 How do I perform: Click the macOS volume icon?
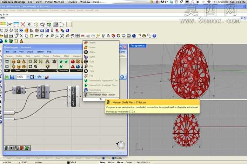pos(198,2)
